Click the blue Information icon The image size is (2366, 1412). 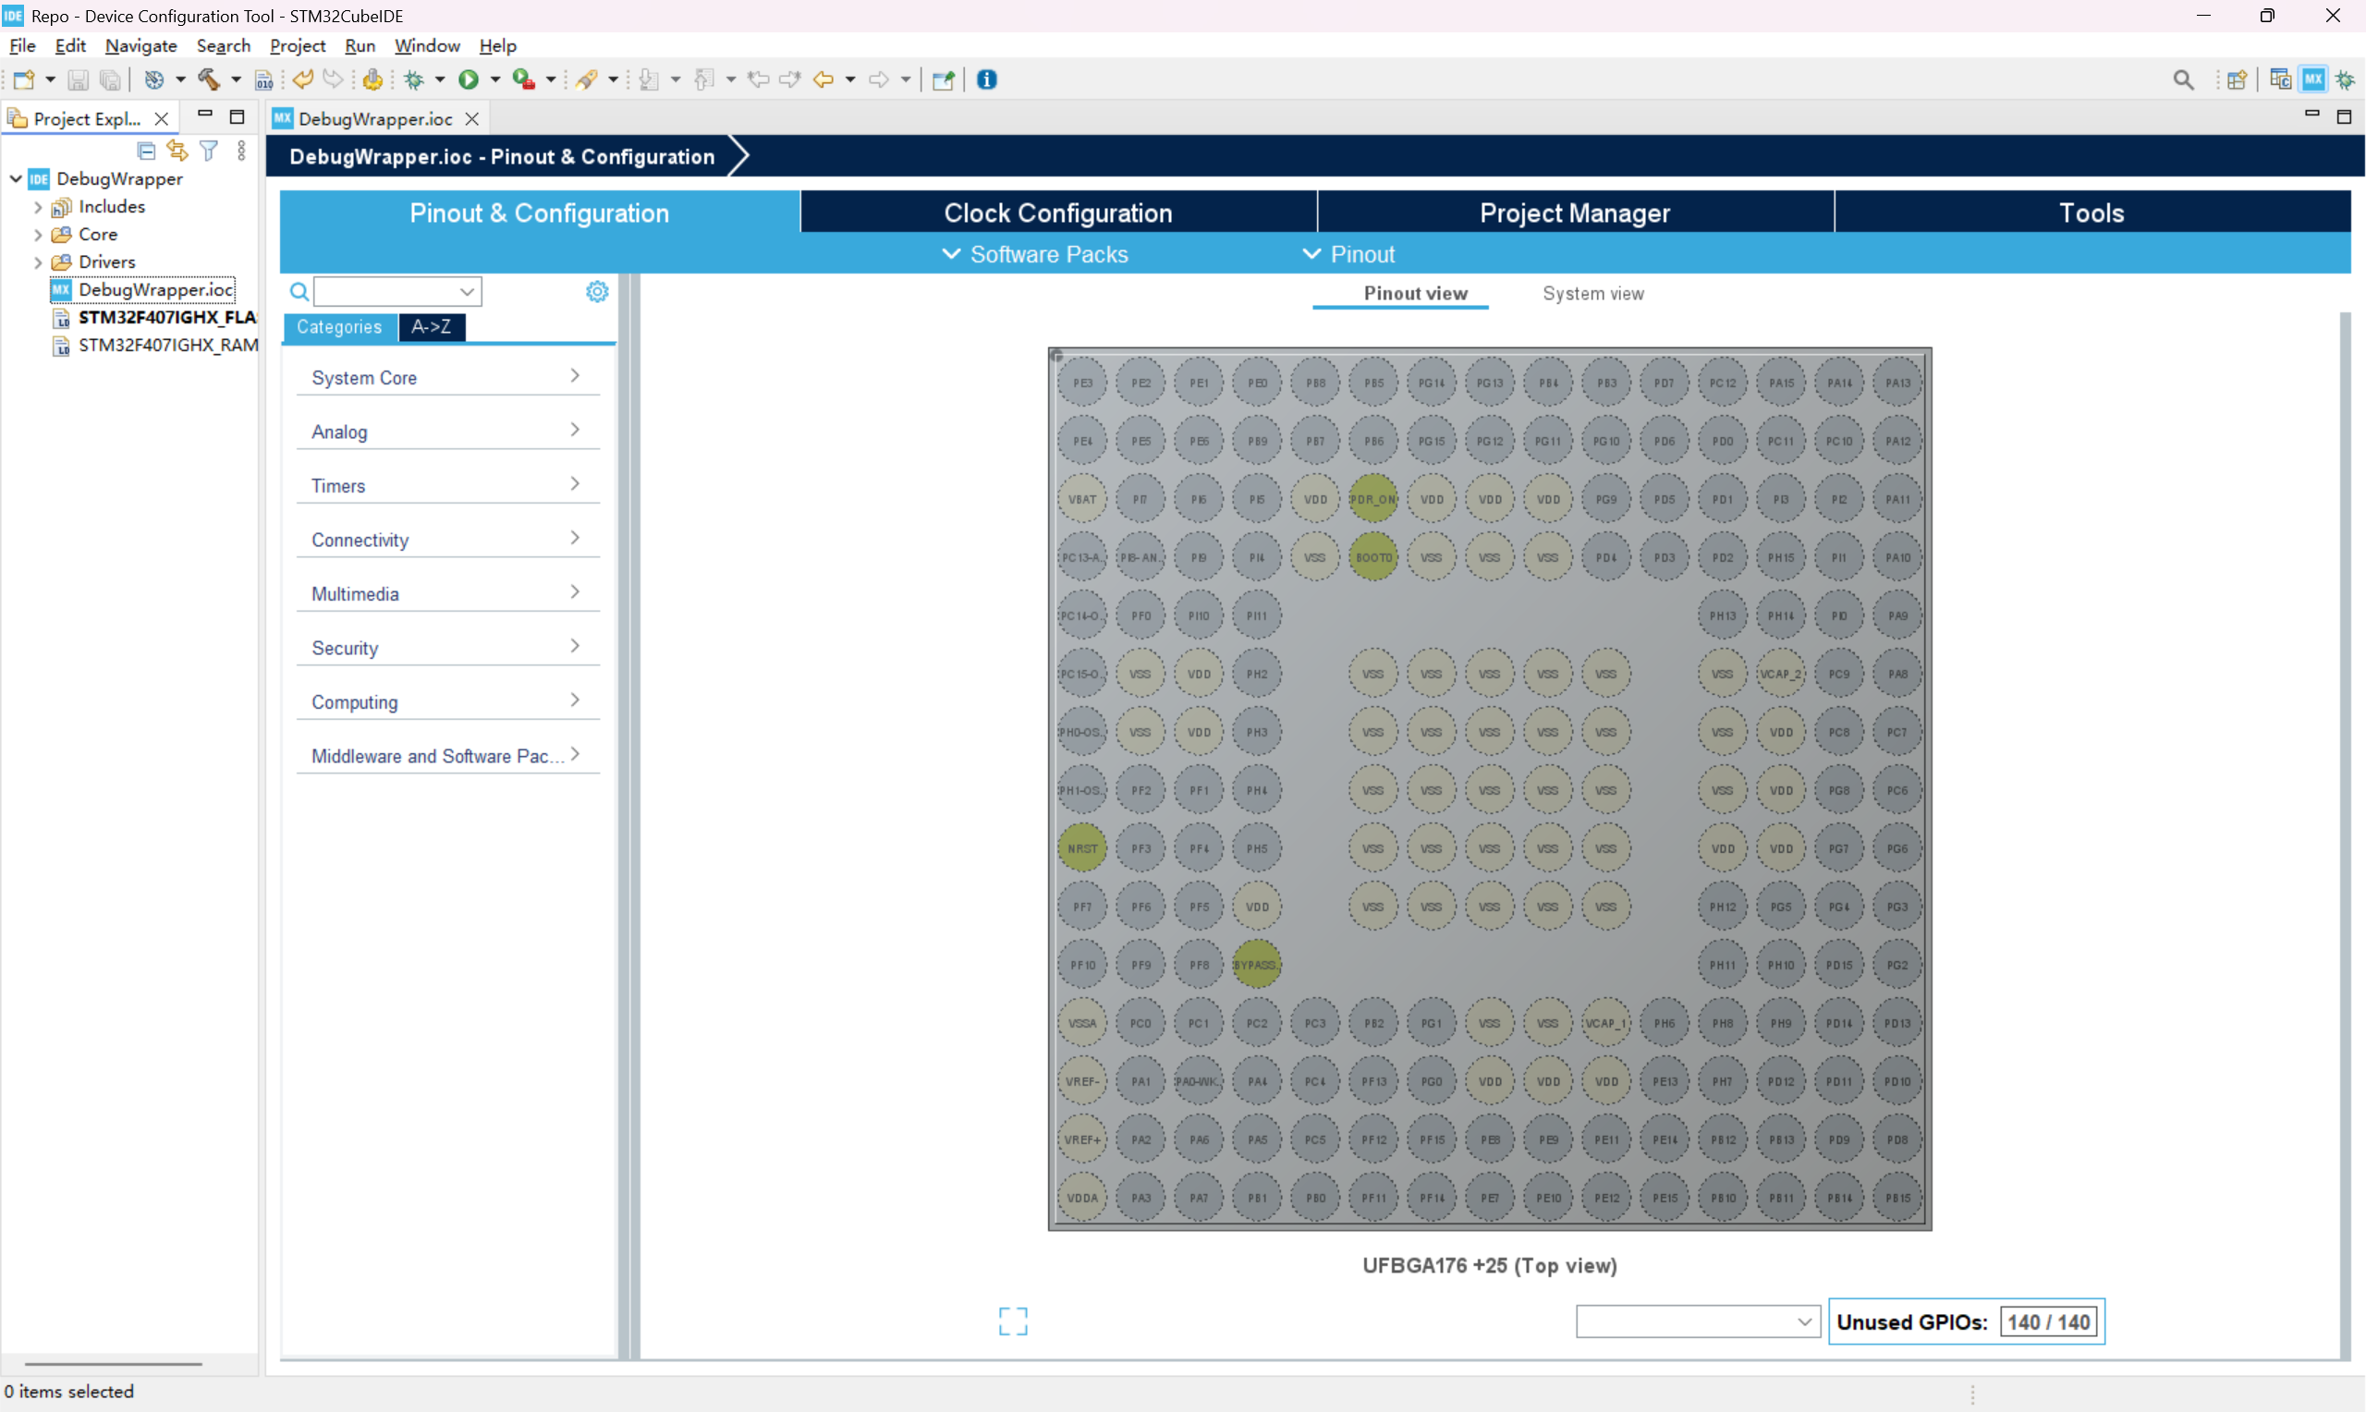click(x=986, y=79)
